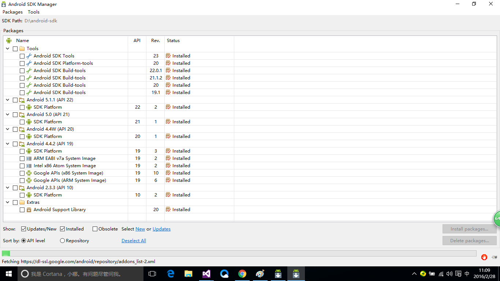Click the volume icon in the system tray

point(449,274)
